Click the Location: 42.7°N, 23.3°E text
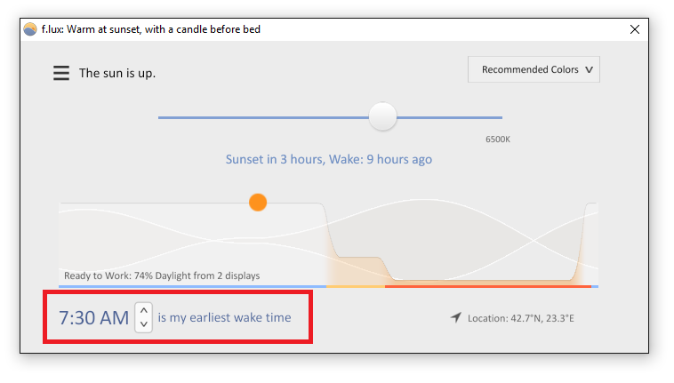The width and height of the screenshot is (674, 383). [x=520, y=318]
